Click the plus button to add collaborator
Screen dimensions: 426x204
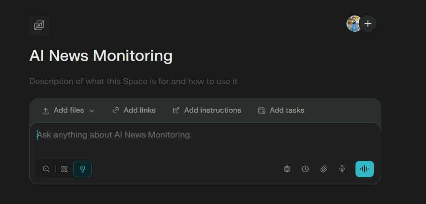(368, 24)
